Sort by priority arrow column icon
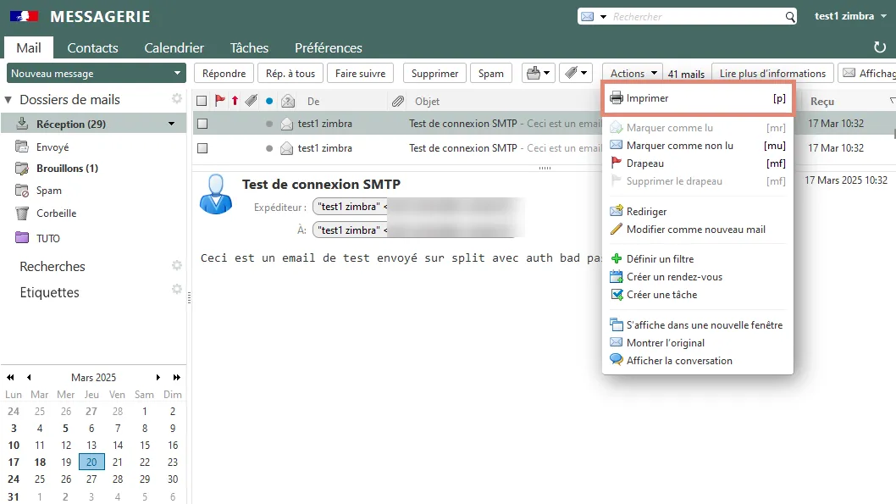This screenshot has height=504, width=896. (235, 101)
